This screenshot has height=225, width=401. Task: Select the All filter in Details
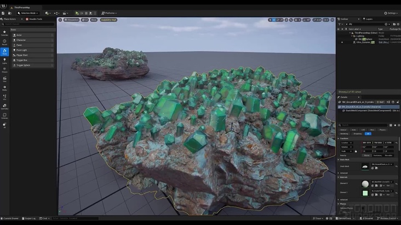[x=368, y=134]
